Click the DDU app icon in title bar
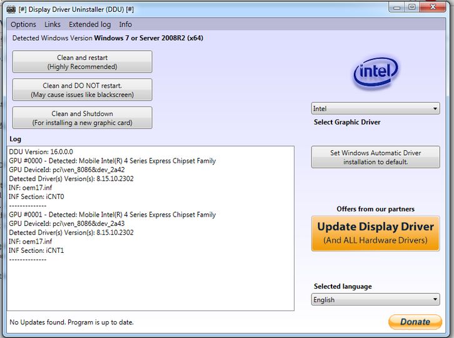454x338 pixels. tap(11, 9)
